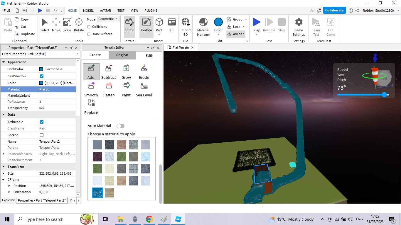401x225 pixels.
Task: Open Chrome from the taskbar
Action: click(x=149, y=219)
